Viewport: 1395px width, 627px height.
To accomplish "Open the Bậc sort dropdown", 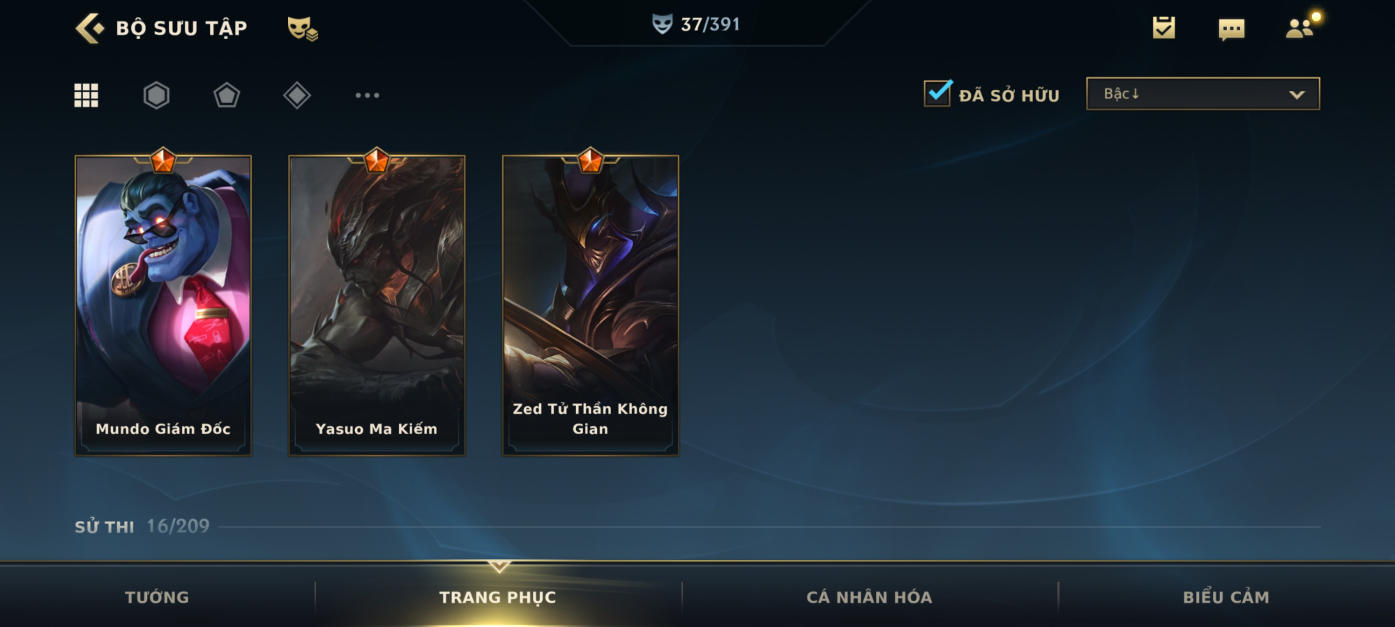I will coord(1203,94).
